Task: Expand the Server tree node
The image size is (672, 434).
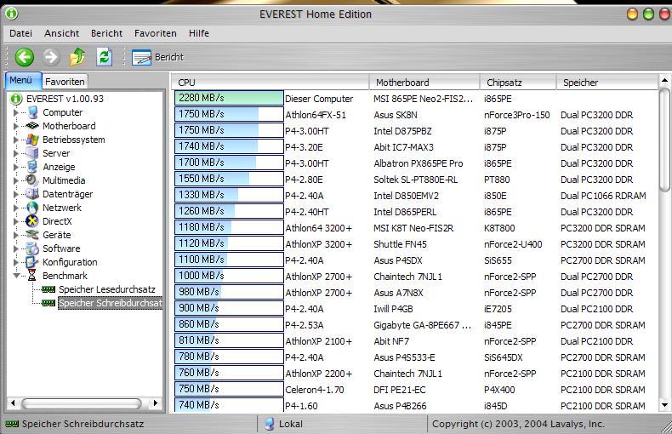Action: pyautogui.click(x=16, y=153)
